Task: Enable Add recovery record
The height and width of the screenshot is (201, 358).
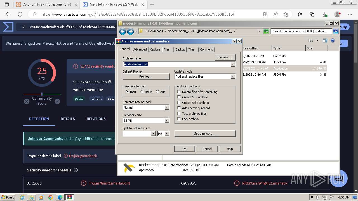Action: [x=179, y=108]
